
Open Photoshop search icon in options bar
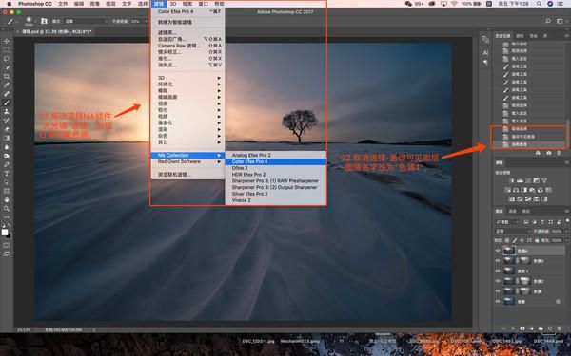(548, 21)
